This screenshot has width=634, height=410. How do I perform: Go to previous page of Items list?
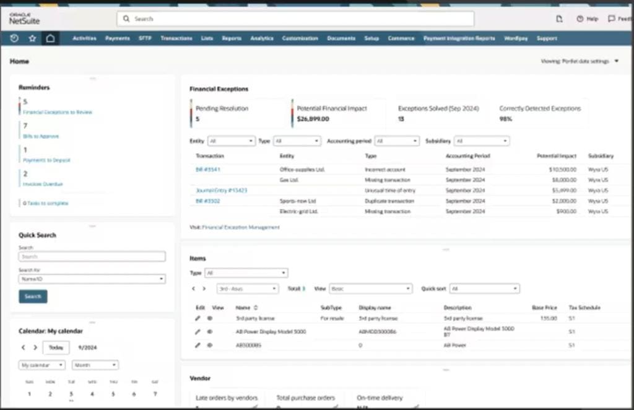[x=193, y=289]
